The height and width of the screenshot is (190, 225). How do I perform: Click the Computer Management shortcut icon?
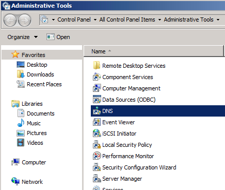97,88
